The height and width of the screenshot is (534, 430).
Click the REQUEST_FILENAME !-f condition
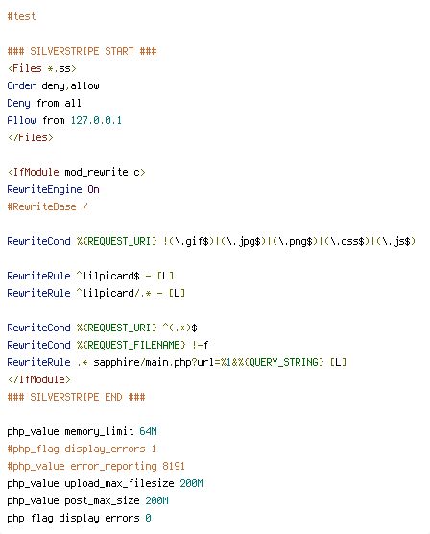click(107, 345)
